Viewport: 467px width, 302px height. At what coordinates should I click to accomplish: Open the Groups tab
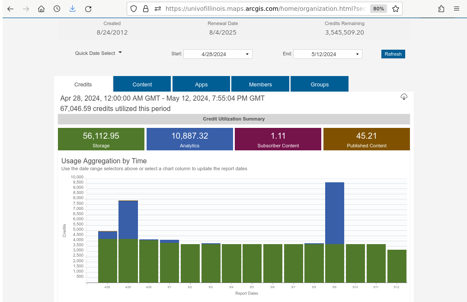coord(320,84)
